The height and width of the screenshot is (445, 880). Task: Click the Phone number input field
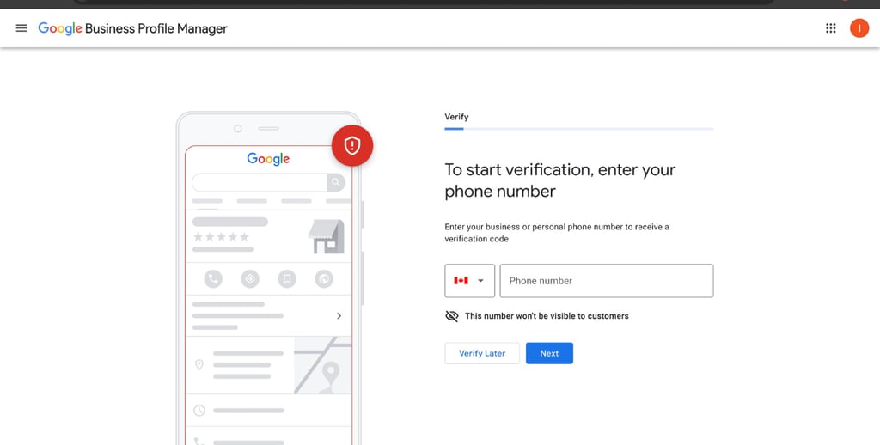coord(607,281)
